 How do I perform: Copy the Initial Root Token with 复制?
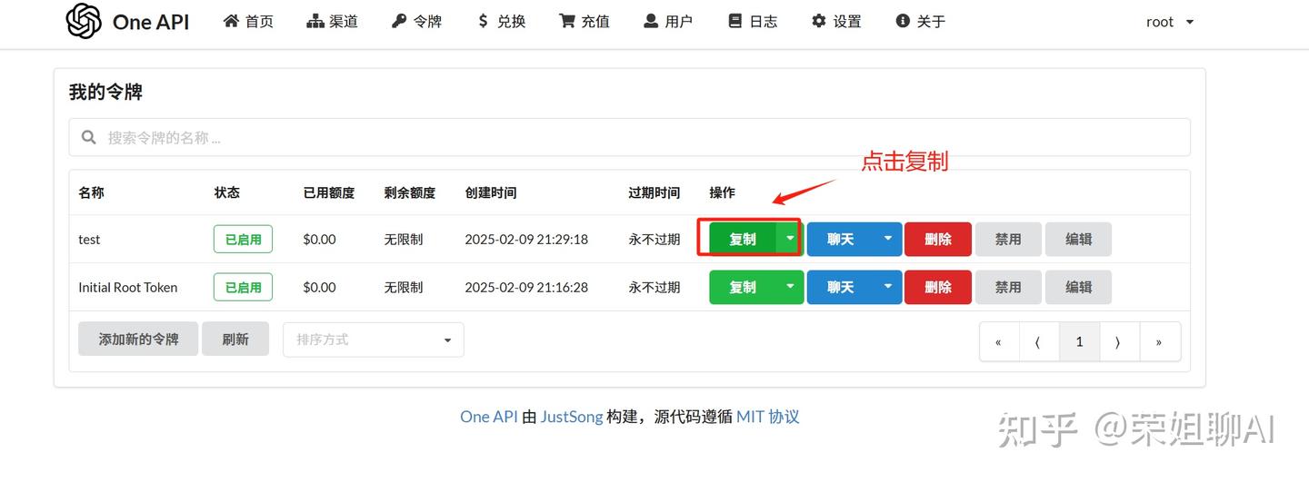tap(743, 287)
